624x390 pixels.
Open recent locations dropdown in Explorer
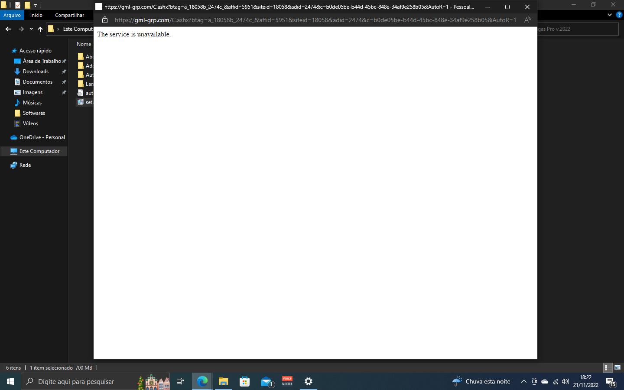[31, 29]
